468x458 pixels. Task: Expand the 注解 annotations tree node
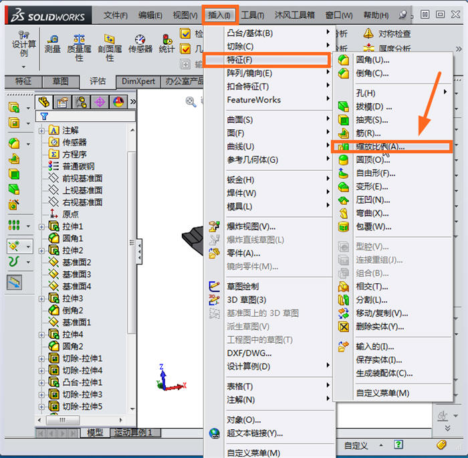click(42, 131)
